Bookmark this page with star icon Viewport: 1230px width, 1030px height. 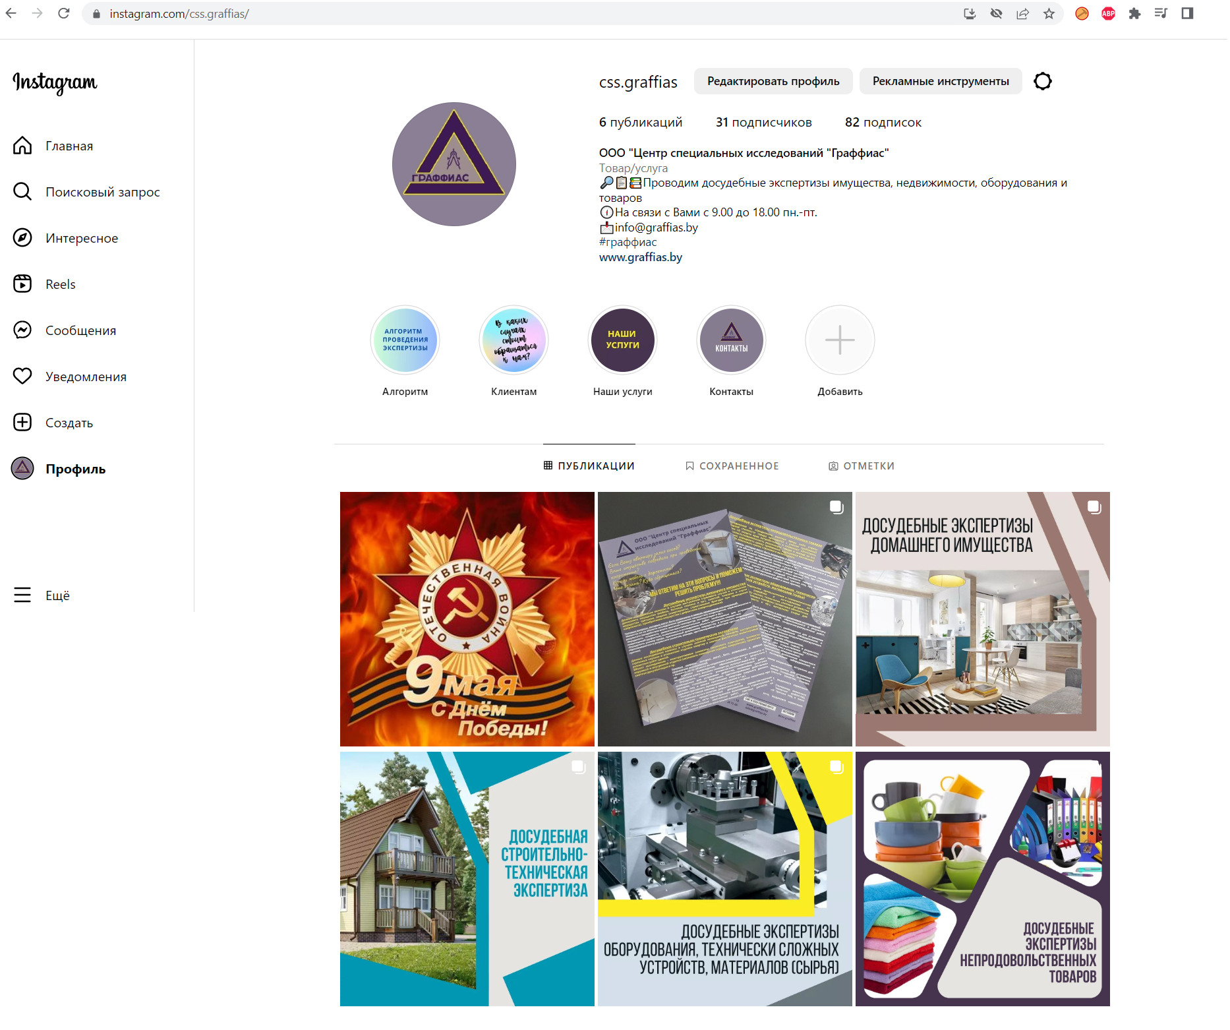(1049, 13)
